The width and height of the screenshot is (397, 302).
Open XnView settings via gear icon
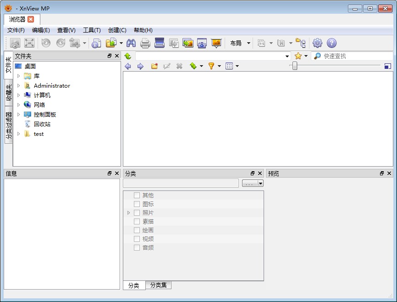(318, 43)
